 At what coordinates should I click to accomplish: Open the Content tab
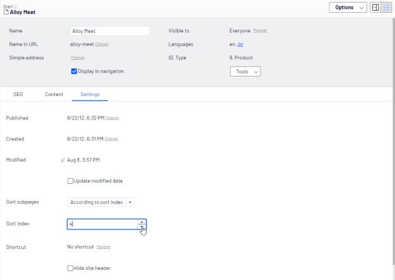54,94
